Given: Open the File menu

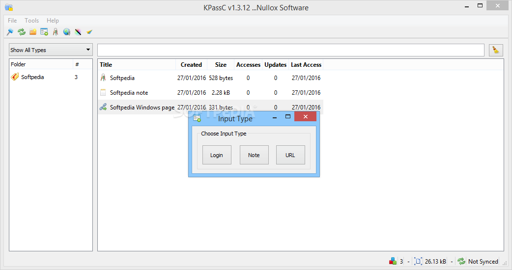Looking at the screenshot, I should 12,21.
